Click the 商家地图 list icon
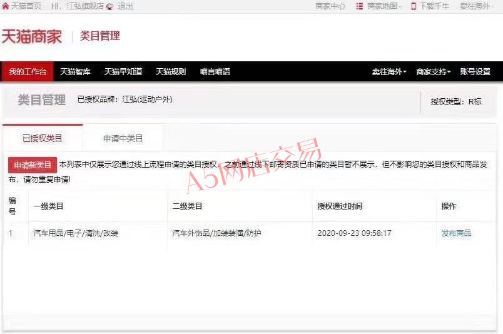 click(359, 6)
